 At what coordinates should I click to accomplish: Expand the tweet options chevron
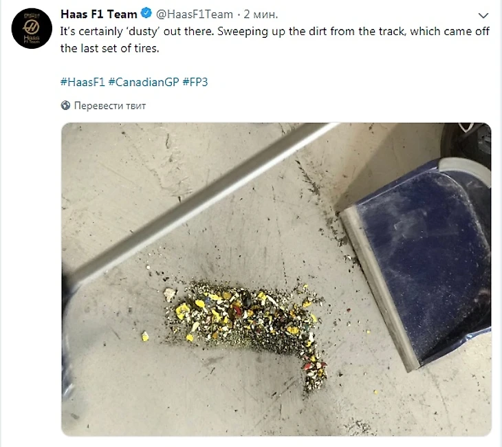[x=483, y=15]
